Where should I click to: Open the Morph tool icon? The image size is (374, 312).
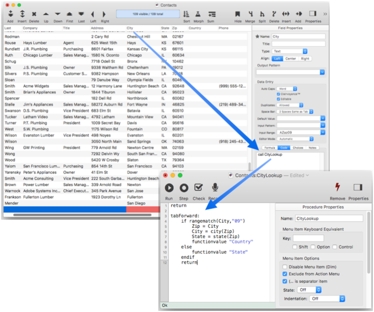tap(198, 14)
